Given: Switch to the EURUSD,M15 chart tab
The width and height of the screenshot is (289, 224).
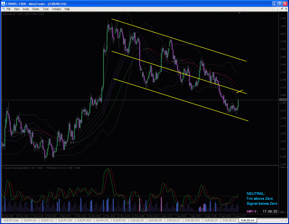Looking at the screenshot, I should [192, 220].
